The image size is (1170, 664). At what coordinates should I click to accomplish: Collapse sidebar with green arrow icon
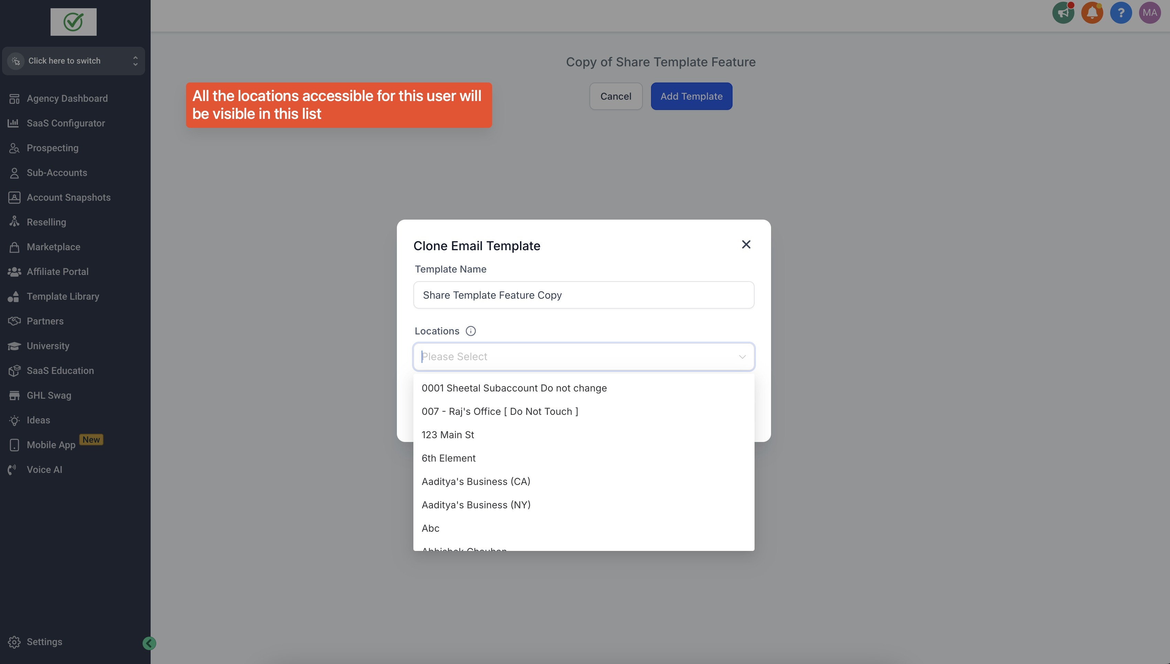[149, 643]
